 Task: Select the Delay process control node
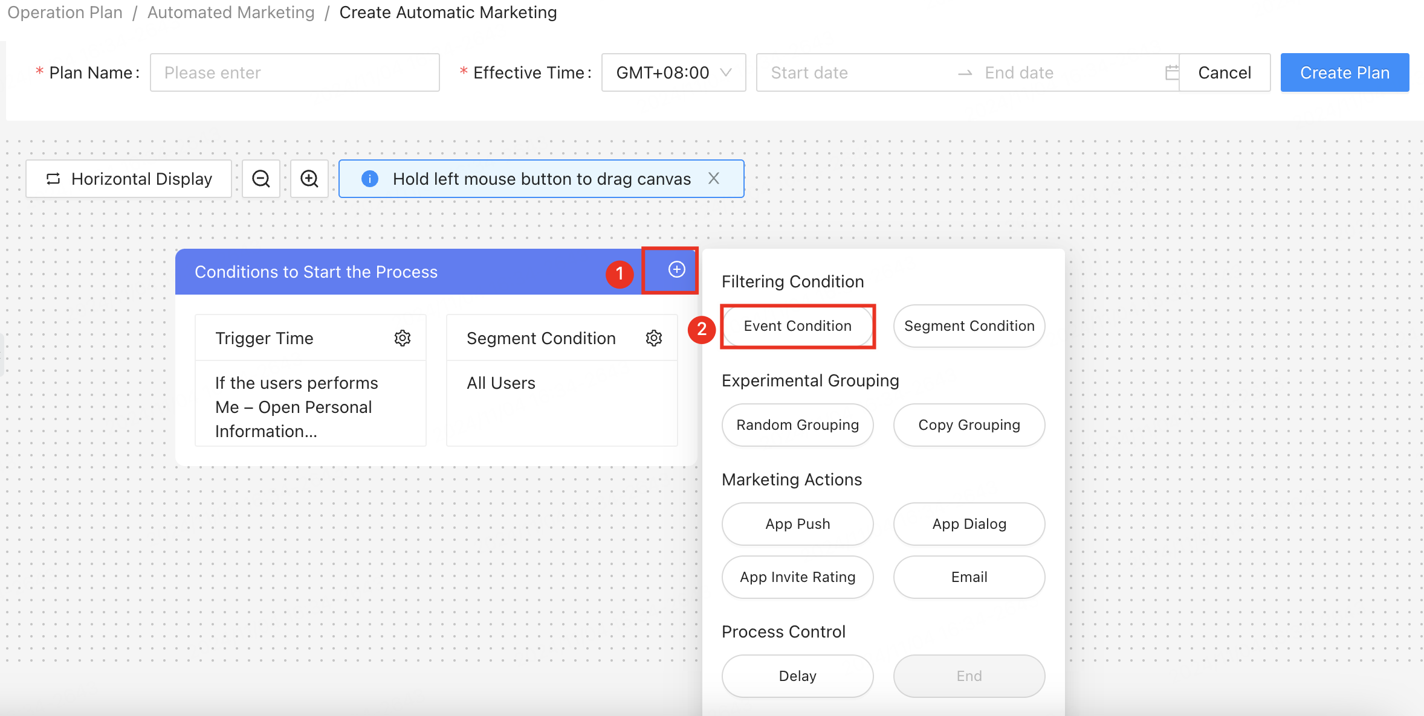tap(796, 676)
